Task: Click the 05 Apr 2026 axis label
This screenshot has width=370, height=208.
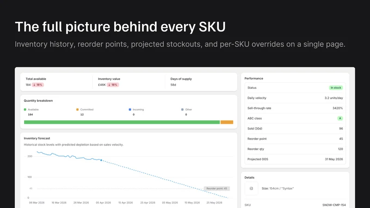Action: click(x=103, y=202)
